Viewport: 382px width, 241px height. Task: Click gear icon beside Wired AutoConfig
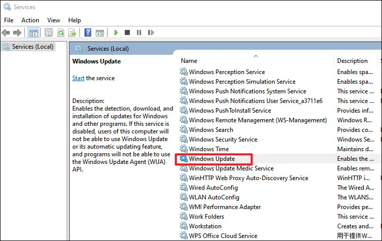tap(184, 187)
